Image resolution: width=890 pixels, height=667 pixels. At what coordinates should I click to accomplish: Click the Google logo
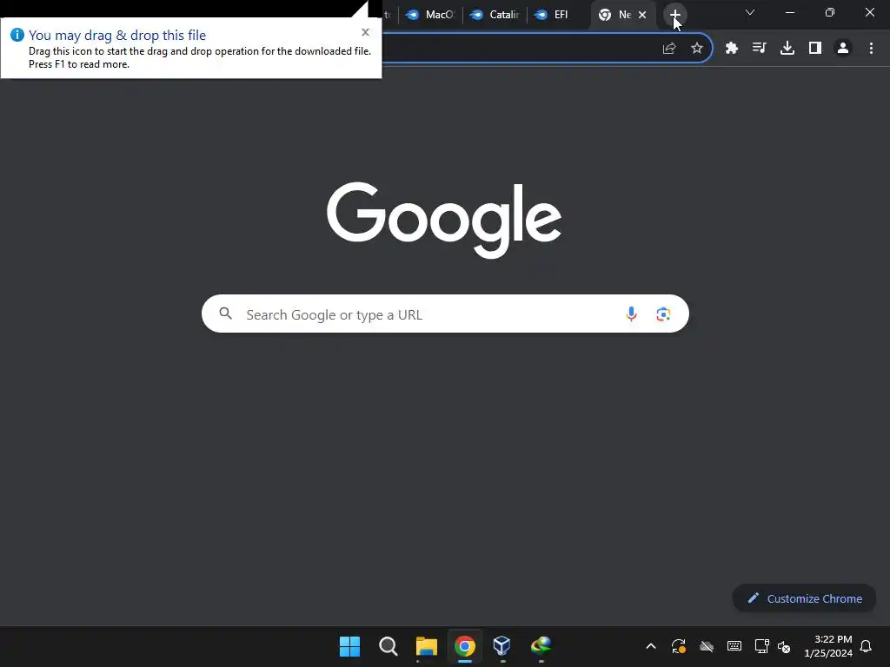(x=444, y=220)
